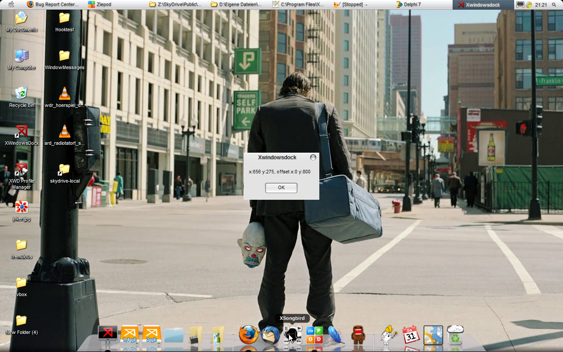The height and width of the screenshot is (352, 563).
Task: Click the round button in Xwindowsdock dialog title
Action: [313, 158]
